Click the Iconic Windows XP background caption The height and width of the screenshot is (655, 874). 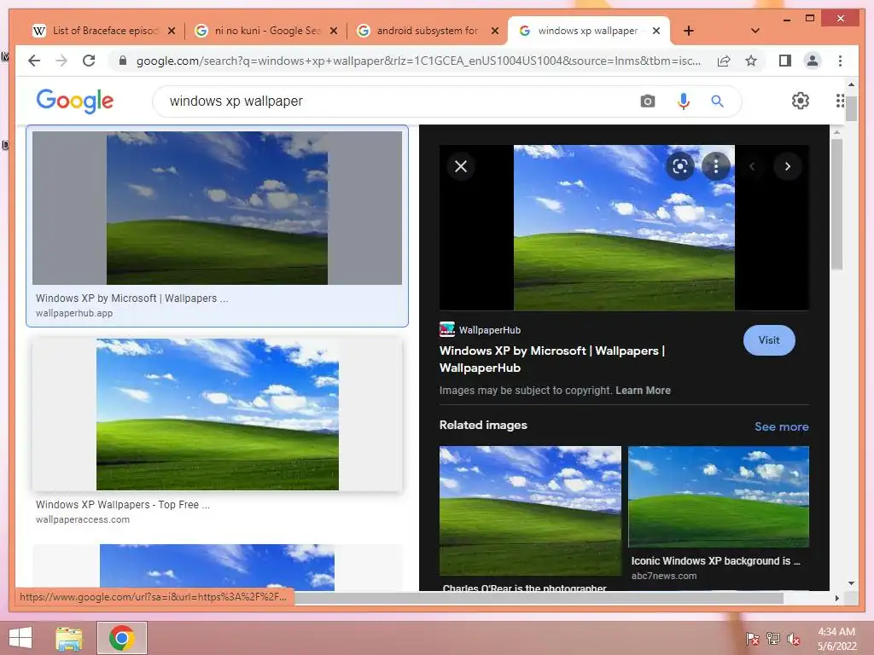click(x=715, y=561)
